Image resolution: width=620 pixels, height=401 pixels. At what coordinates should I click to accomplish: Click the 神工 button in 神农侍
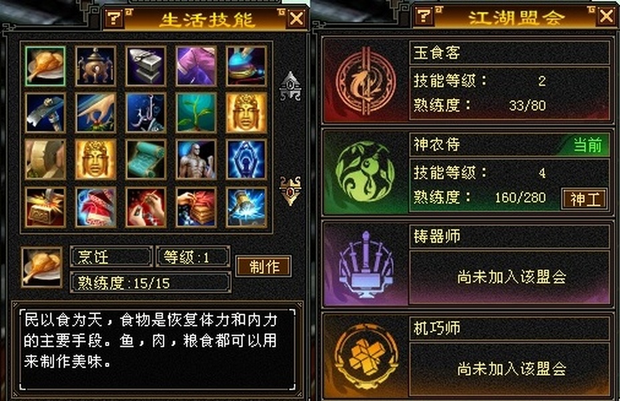coord(585,198)
